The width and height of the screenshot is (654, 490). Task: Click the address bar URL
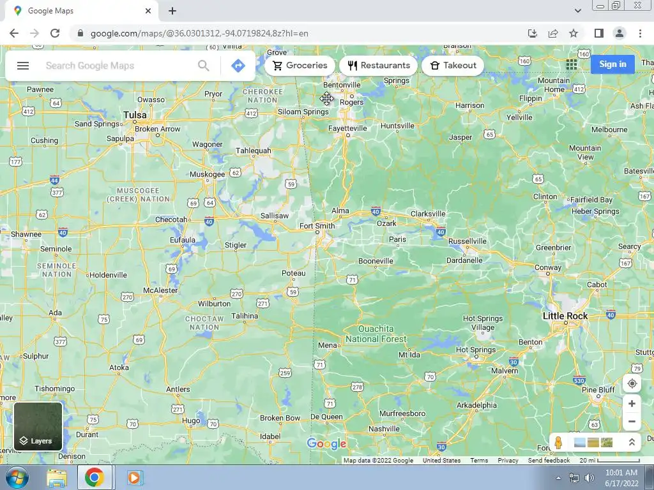[199, 33]
